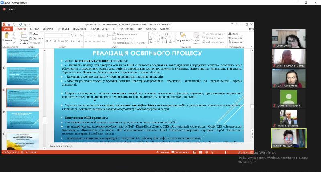Select slide 42 thumbnail in slide panel
The width and height of the screenshot is (321, 172).
[x=22, y=76]
